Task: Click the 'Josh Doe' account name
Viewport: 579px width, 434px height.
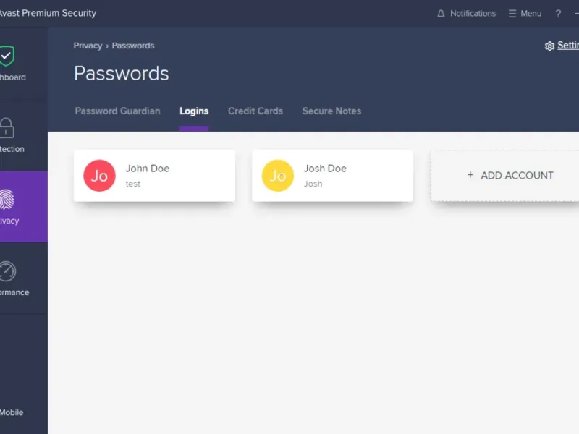Action: pos(325,169)
